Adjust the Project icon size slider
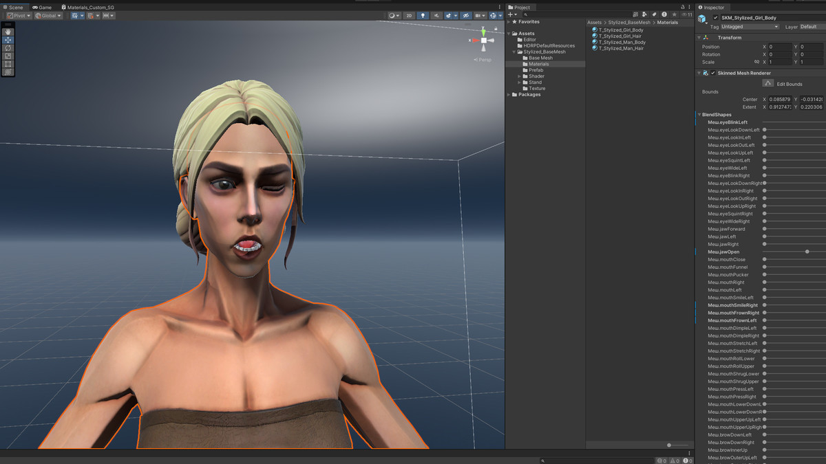The width and height of the screenshot is (826, 464). click(678, 445)
